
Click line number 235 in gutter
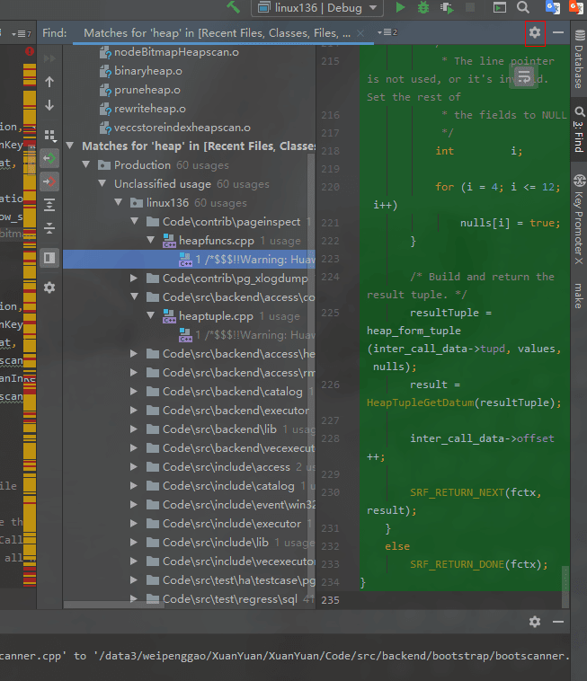point(330,600)
